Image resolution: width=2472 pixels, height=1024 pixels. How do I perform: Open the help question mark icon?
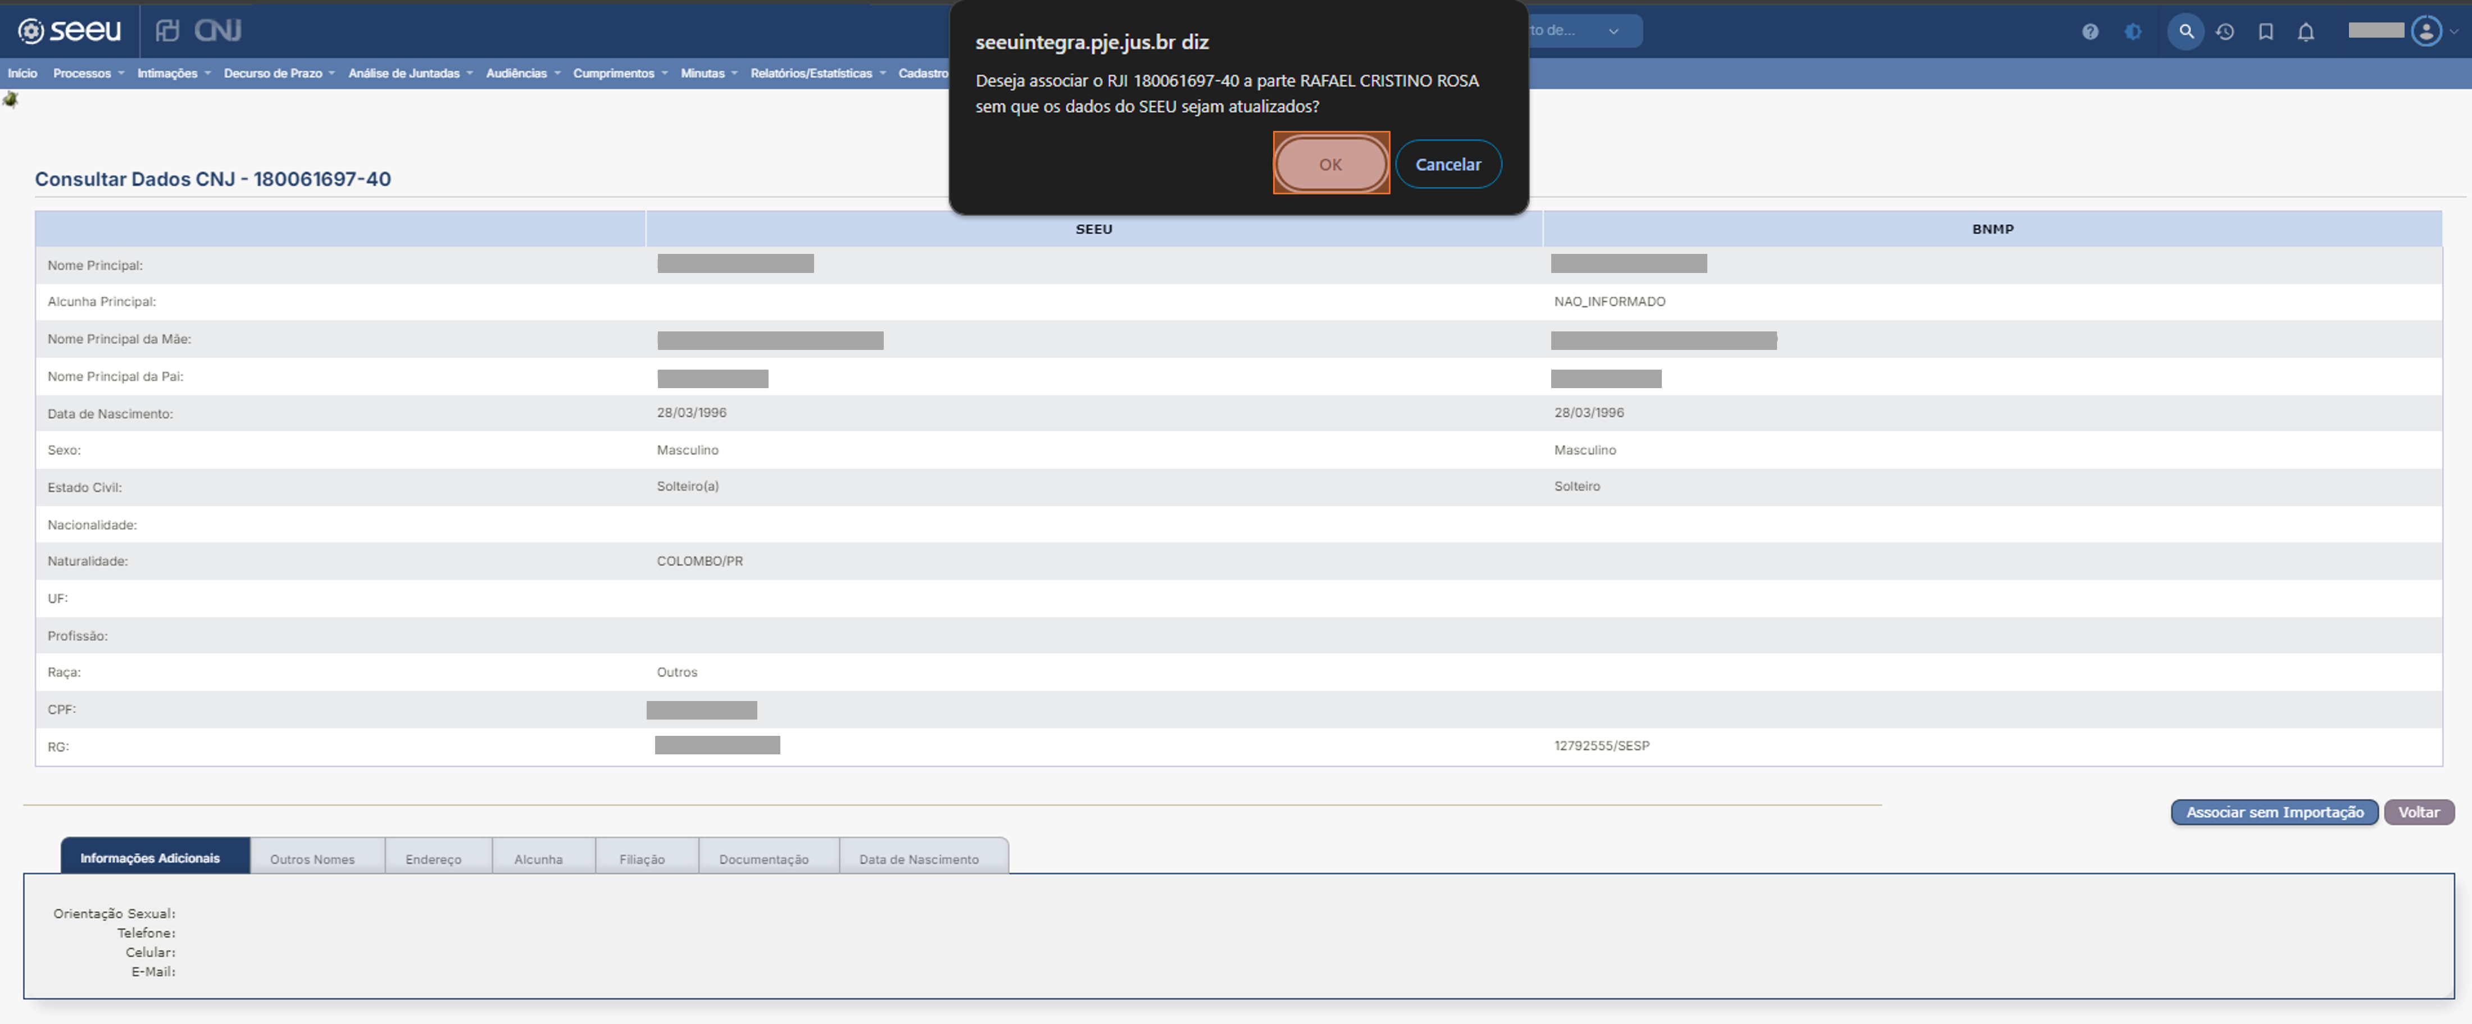pyautogui.click(x=2089, y=31)
